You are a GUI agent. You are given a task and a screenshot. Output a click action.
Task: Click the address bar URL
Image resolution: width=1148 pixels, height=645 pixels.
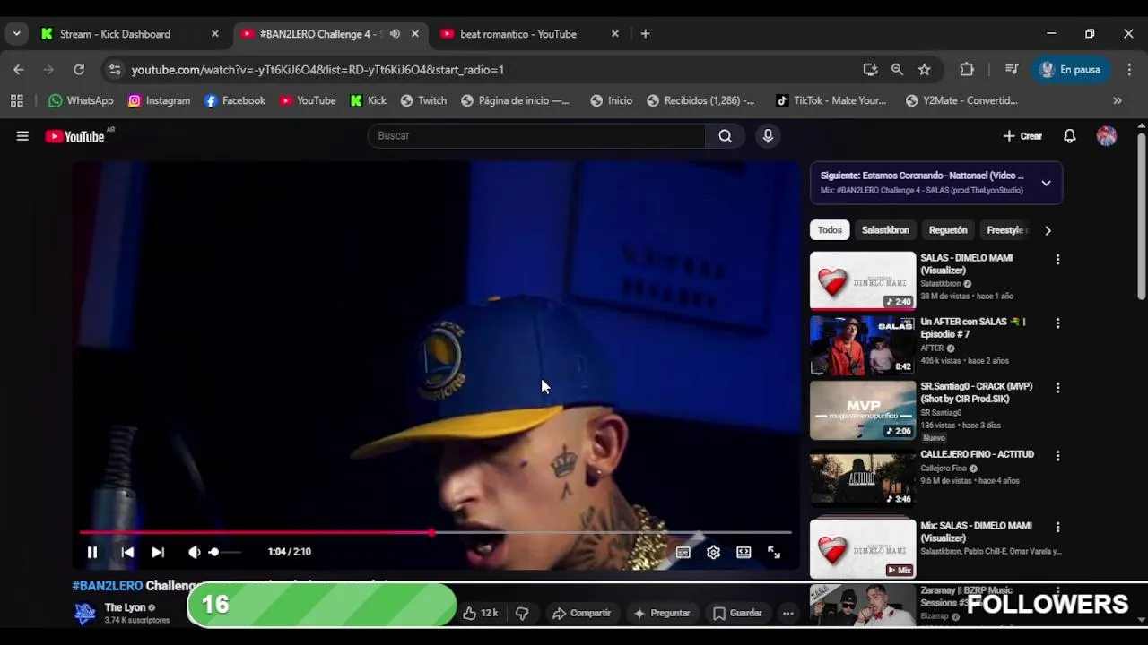317,70
